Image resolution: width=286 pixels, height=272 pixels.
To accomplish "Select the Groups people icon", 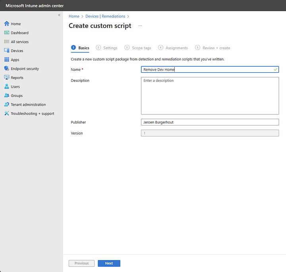I will 7,95.
